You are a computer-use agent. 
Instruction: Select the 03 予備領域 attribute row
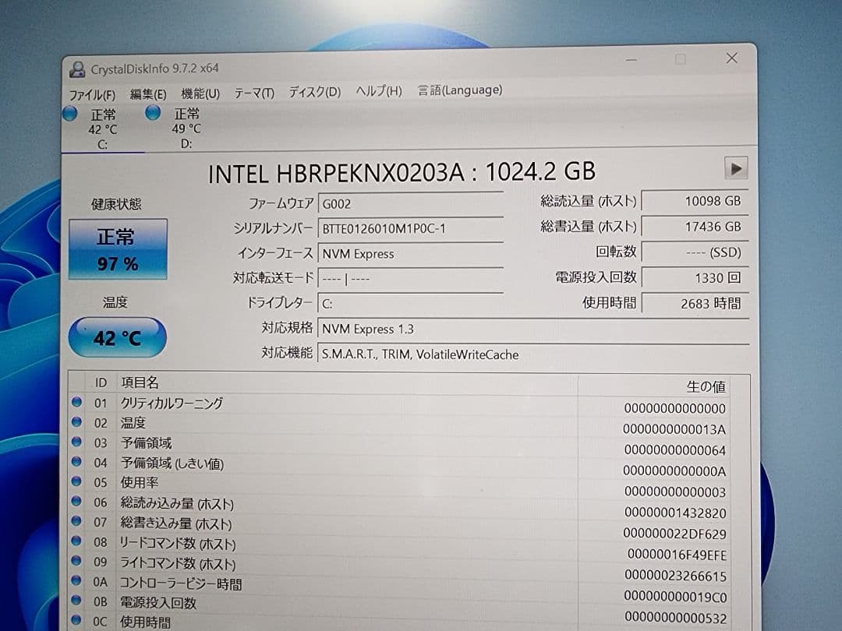[398, 446]
